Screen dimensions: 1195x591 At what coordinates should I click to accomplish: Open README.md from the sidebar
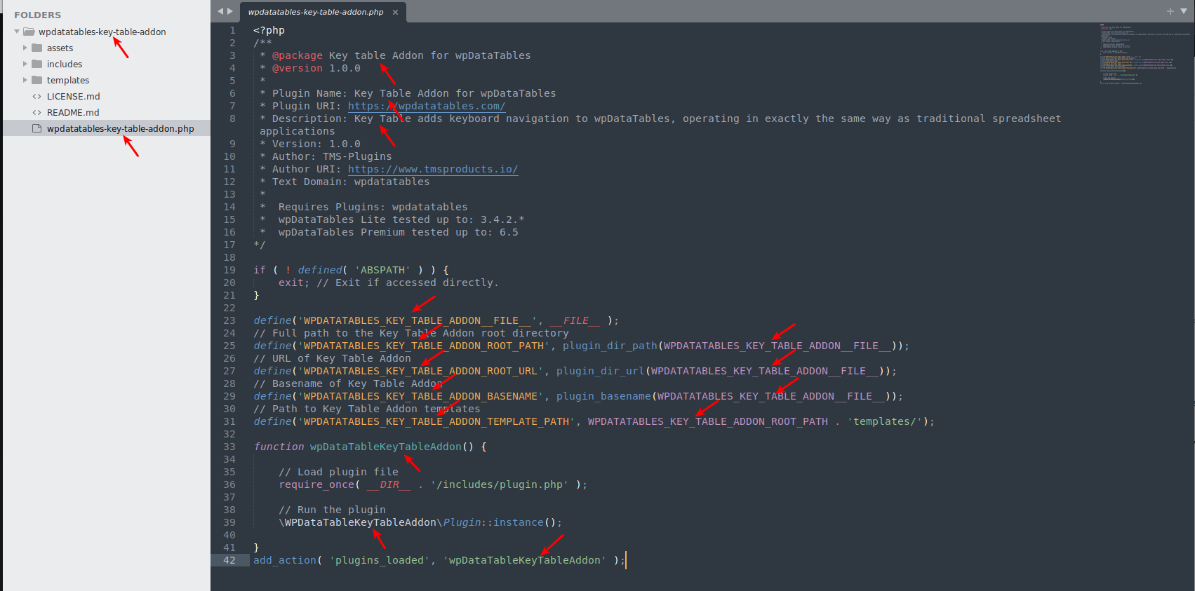point(73,112)
